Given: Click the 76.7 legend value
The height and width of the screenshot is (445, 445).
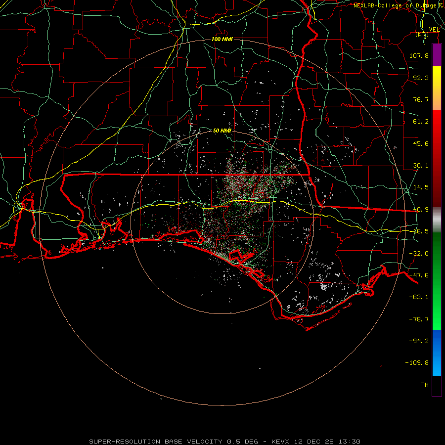Looking at the screenshot, I should pyautogui.click(x=421, y=99).
